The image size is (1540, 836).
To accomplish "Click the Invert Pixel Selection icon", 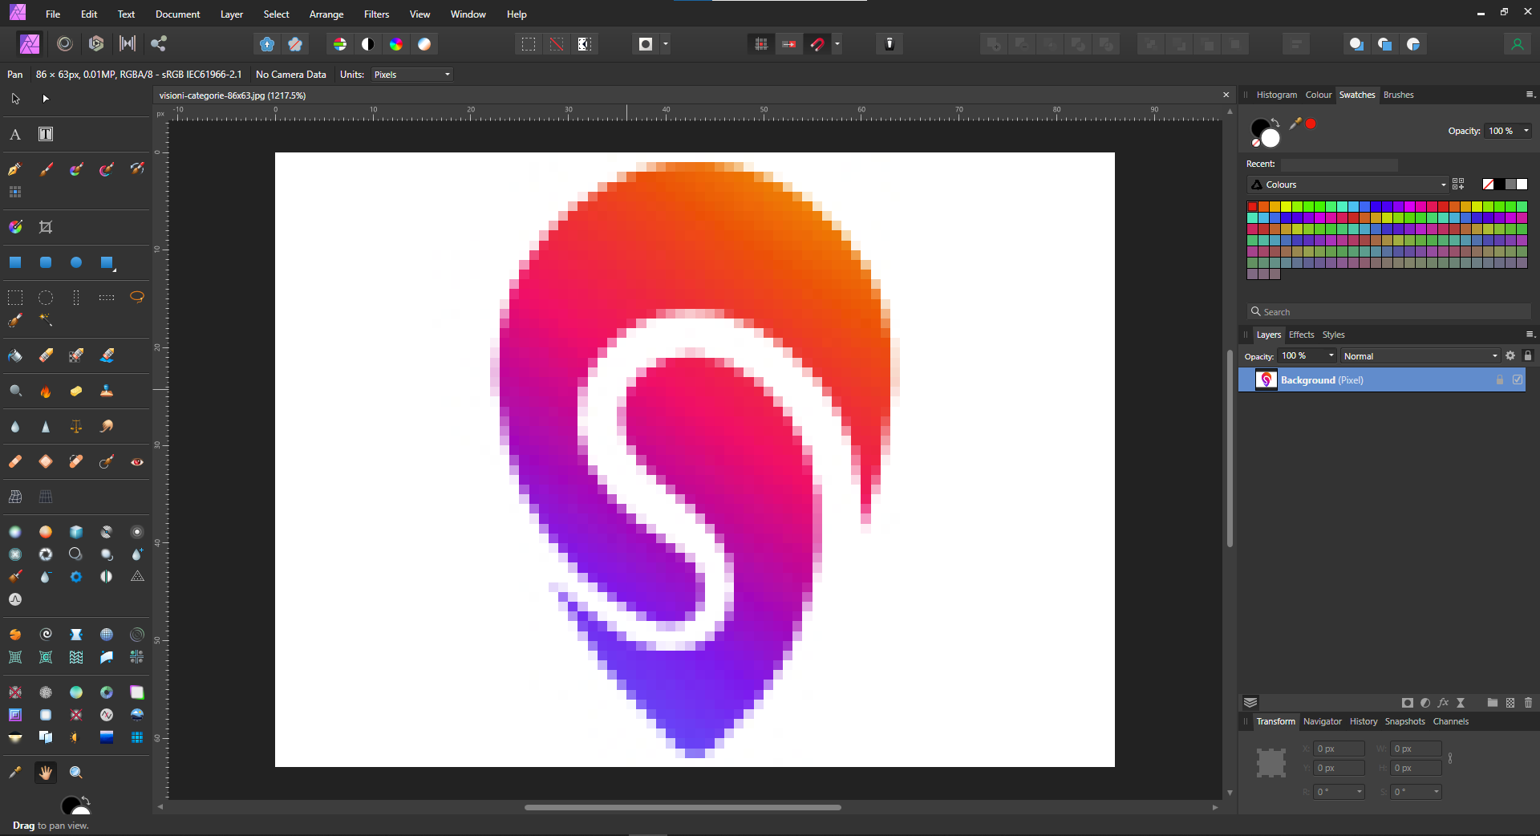I will pyautogui.click(x=585, y=44).
